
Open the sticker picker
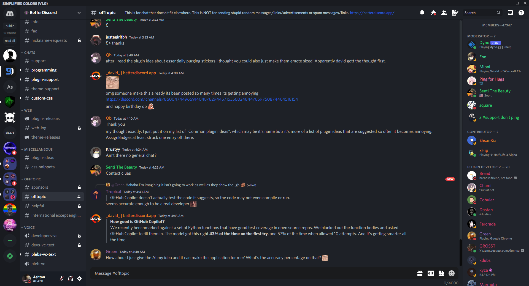441,273
